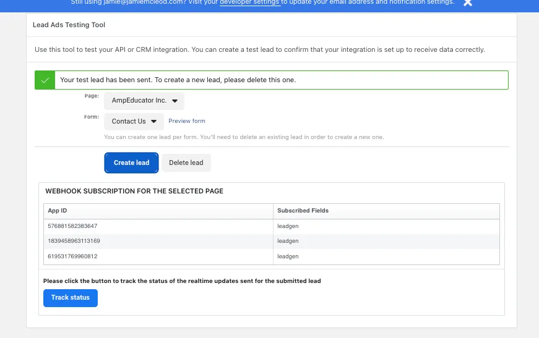
Task: Click the tool description paragraph
Action: coord(260,50)
